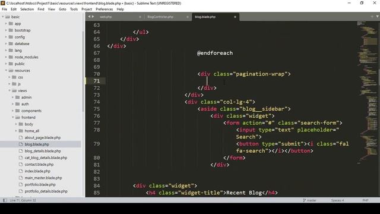Image resolution: width=380 pixels, height=214 pixels.
Task: Click the sidebar vertical scrollbar
Action: click(83, 71)
